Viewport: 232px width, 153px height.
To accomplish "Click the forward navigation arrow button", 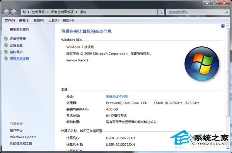I will [x=14, y=12].
